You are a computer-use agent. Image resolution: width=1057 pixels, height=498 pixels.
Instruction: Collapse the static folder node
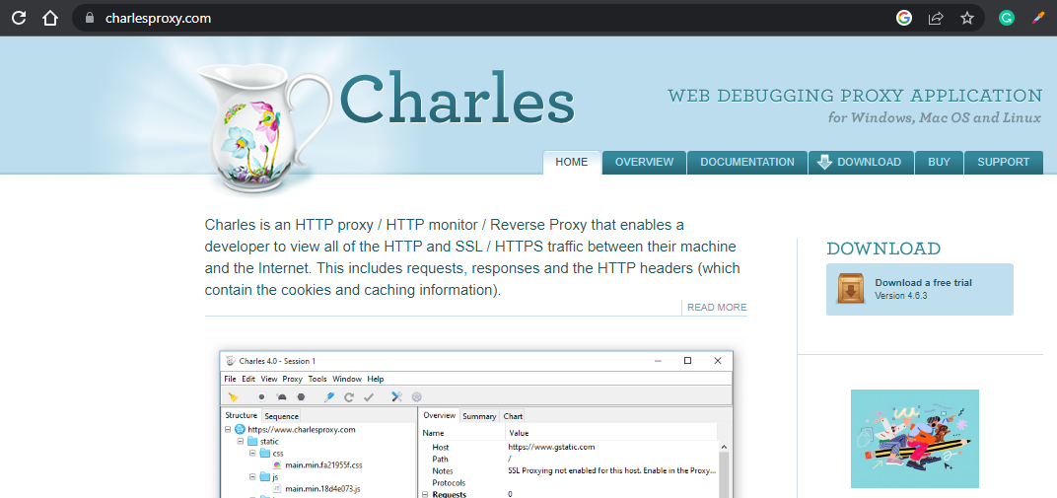(241, 442)
